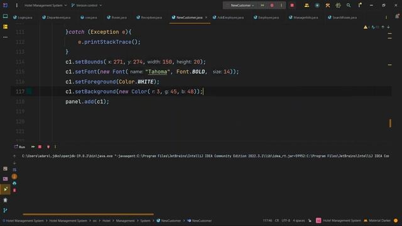Go to previous highlighted error arrow

pos(383,27)
